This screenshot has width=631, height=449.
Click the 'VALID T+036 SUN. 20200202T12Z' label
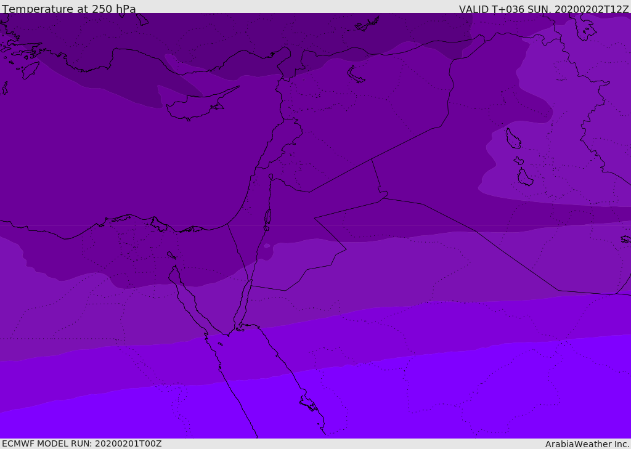543,9
